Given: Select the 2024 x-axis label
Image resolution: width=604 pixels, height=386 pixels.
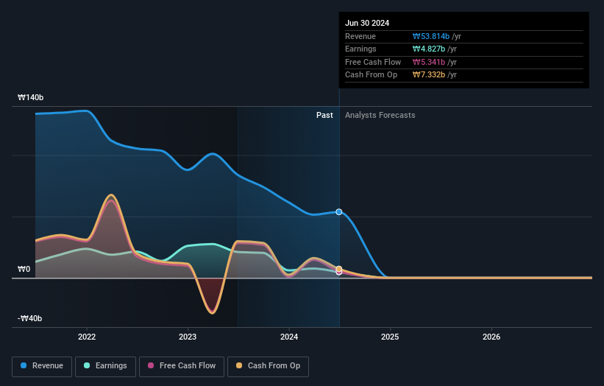Looking at the screenshot, I should click(289, 337).
